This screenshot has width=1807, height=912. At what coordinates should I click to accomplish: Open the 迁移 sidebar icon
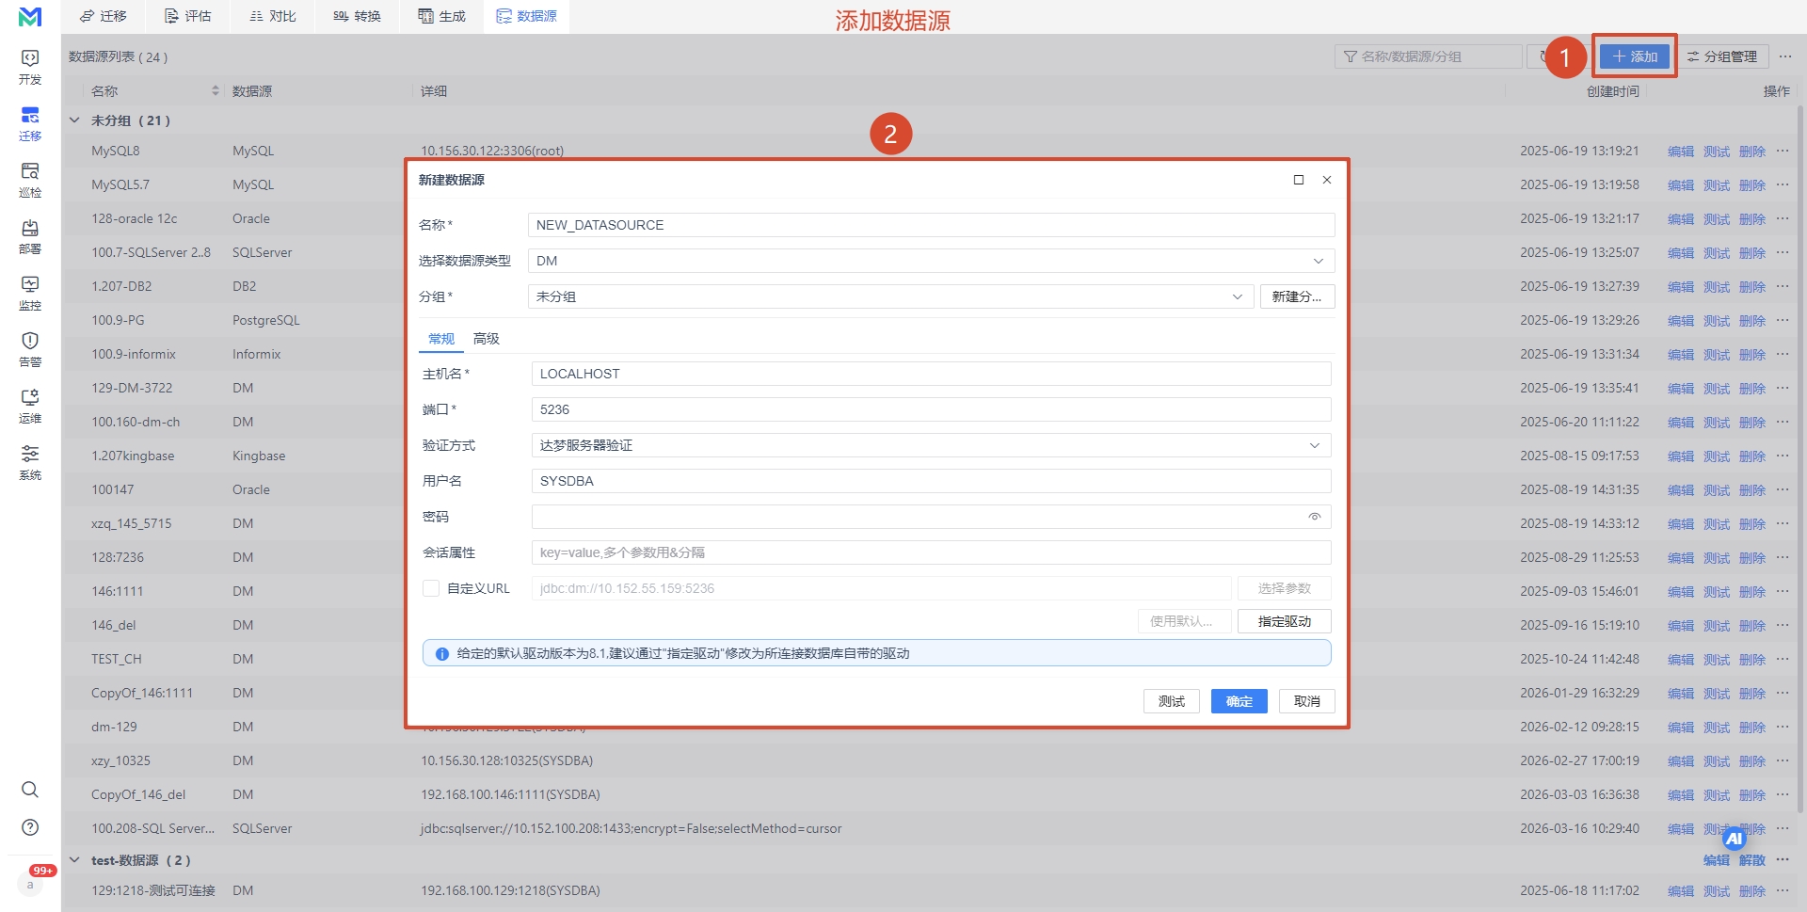(x=30, y=123)
